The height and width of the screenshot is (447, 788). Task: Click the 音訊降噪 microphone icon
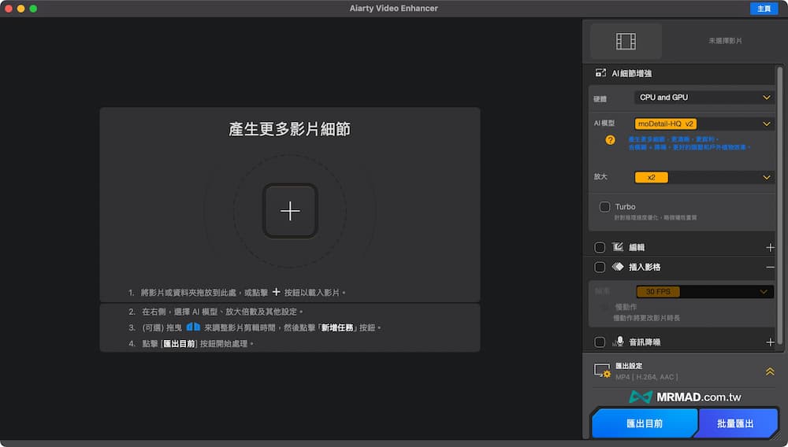pyautogui.click(x=619, y=342)
